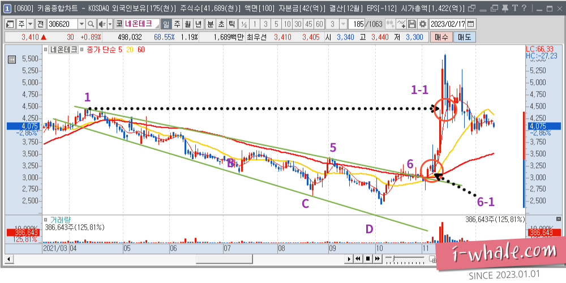Select the 5 interval button
Image resolution: width=566 pixels, height=283 pixels.
tap(276, 24)
